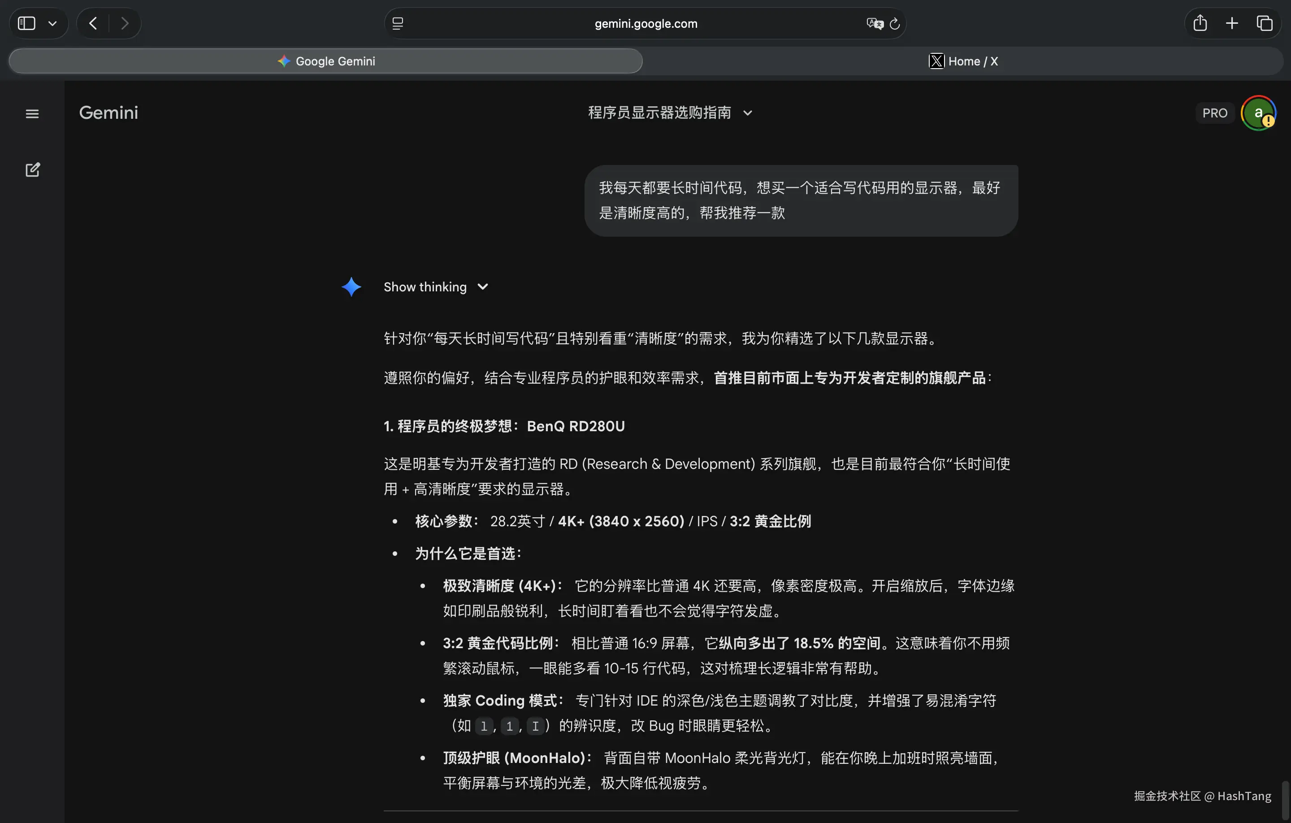The height and width of the screenshot is (823, 1291).
Task: Click the page reader icon in address bar
Action: point(398,24)
